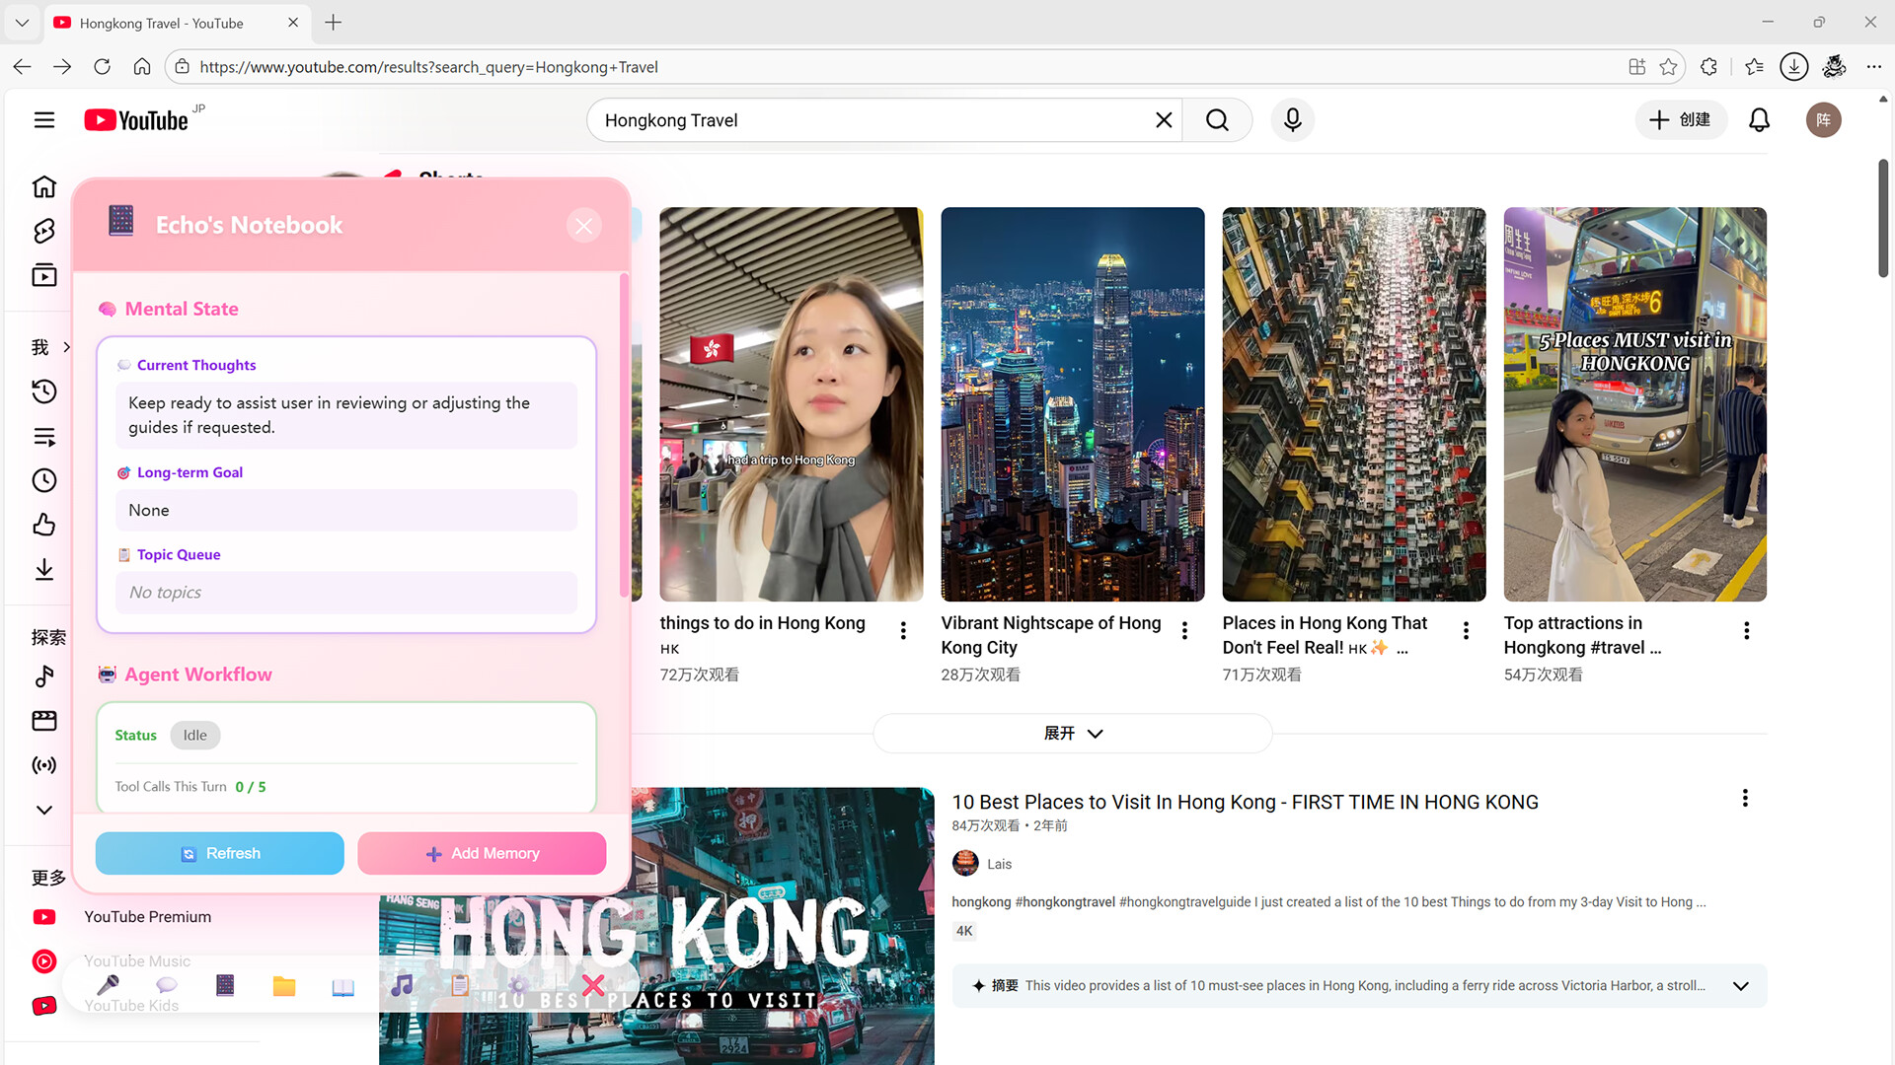The width and height of the screenshot is (1895, 1065).
Task: Open the speech bubble chat icon
Action: (167, 985)
